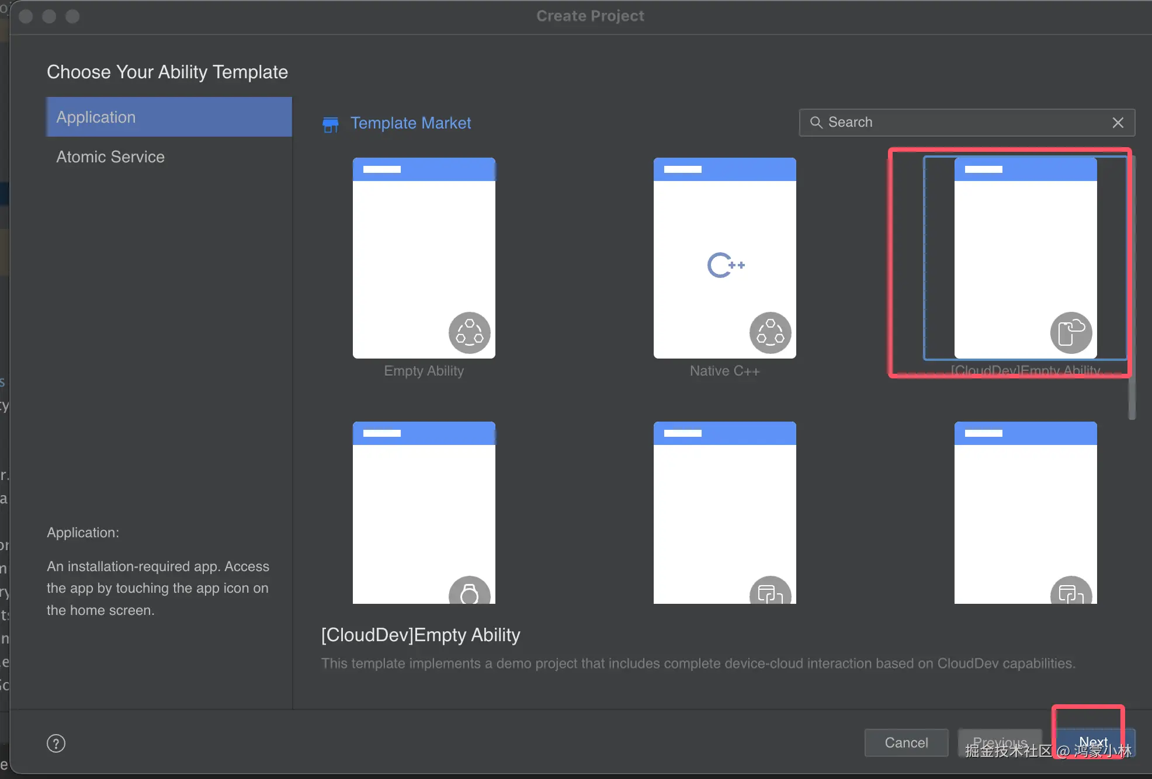Click the Template Market store icon

330,124
